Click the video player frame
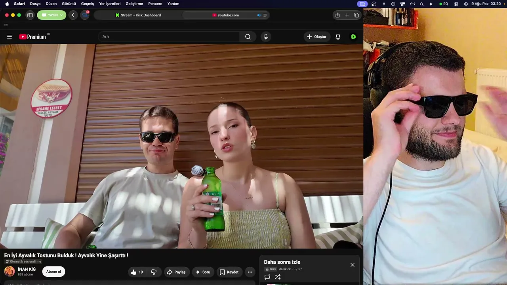This screenshot has width=507, height=285. point(181,146)
